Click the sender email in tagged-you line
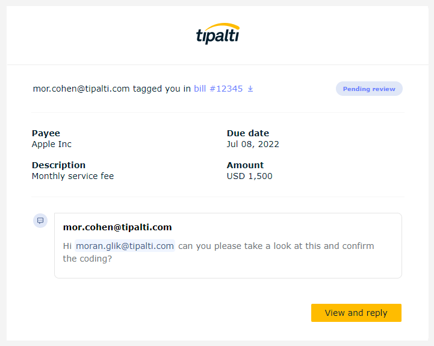The width and height of the screenshot is (434, 346). pyautogui.click(x=81, y=89)
